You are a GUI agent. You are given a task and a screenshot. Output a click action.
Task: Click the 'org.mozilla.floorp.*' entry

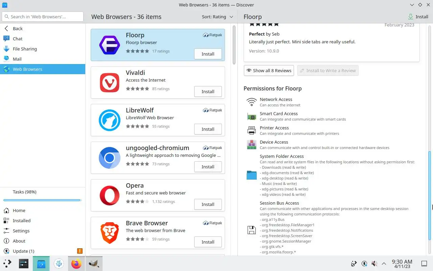(x=278, y=252)
